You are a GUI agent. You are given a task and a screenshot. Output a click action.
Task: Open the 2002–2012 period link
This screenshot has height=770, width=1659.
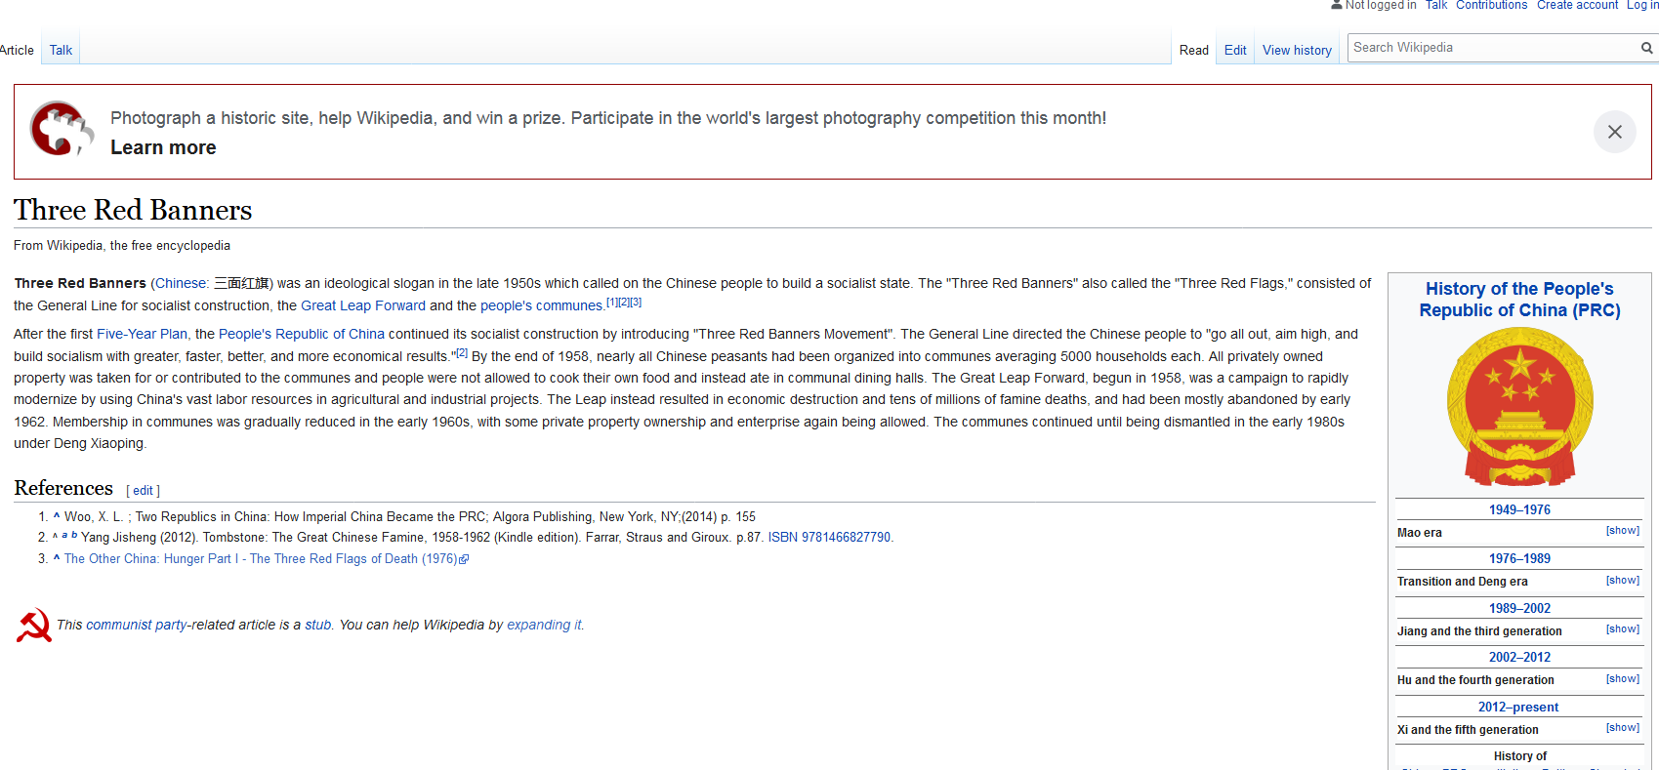(x=1519, y=658)
